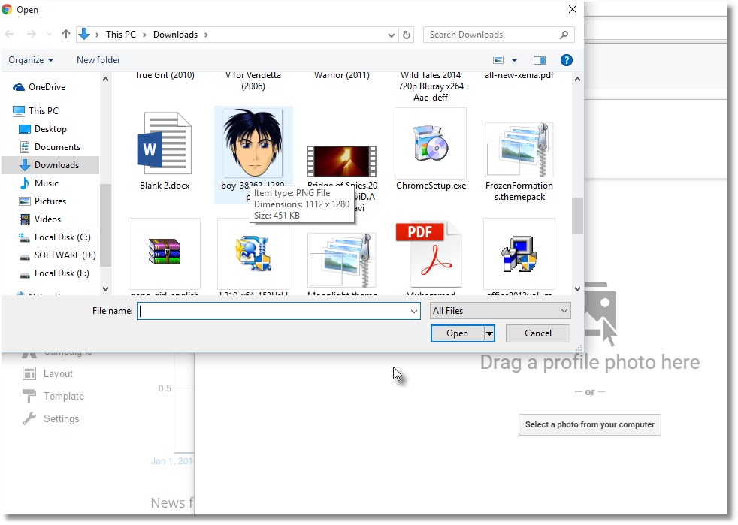Open SOFTWARE (D:) drive
Screen dimensions: 738x525
(x=65, y=255)
